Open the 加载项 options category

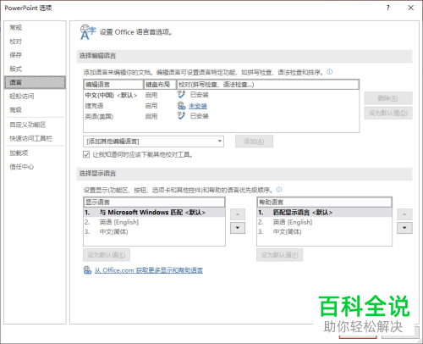(35, 153)
